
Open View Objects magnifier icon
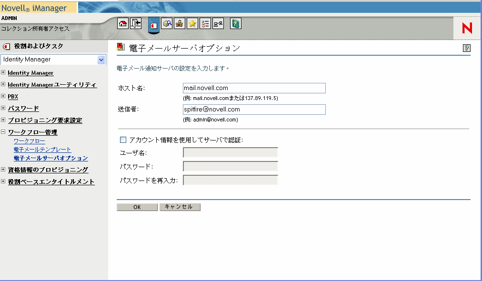pos(167,23)
